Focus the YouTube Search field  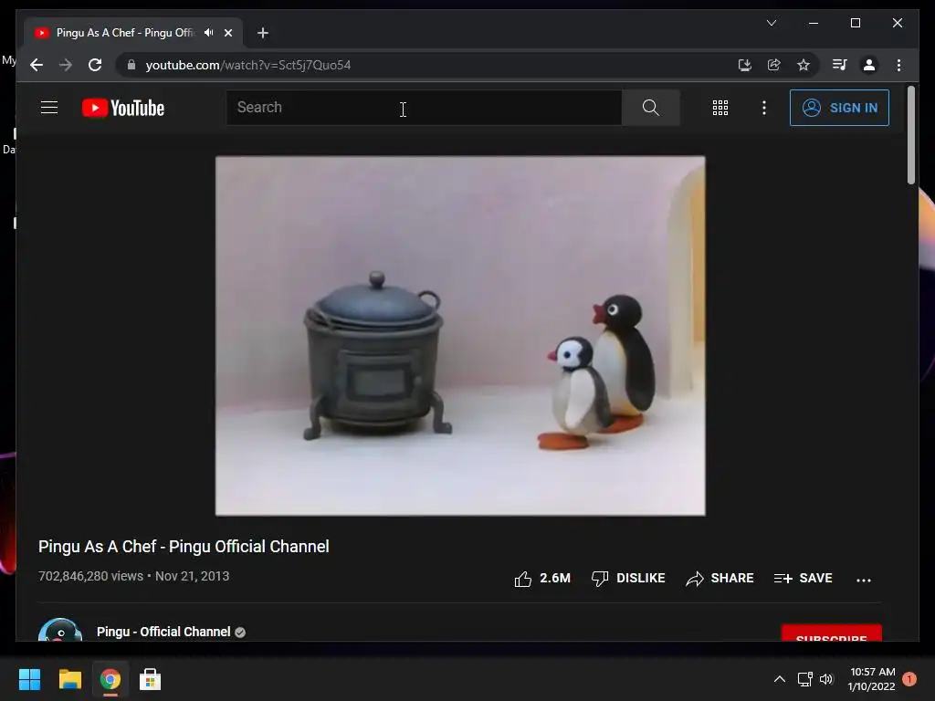point(424,108)
